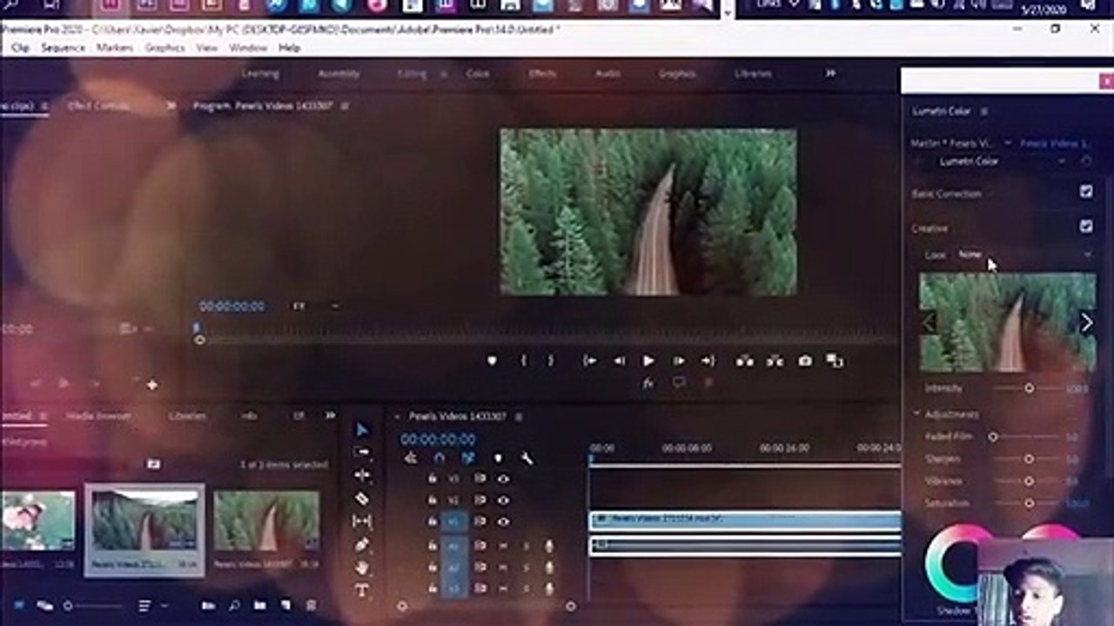Click the Extract button
This screenshot has width=1114, height=626.
point(775,361)
